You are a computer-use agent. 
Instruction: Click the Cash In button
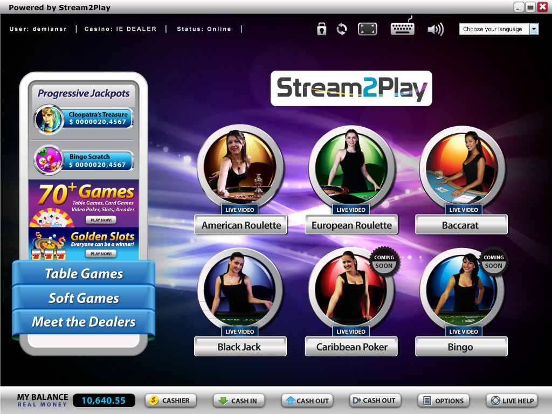pos(239,401)
